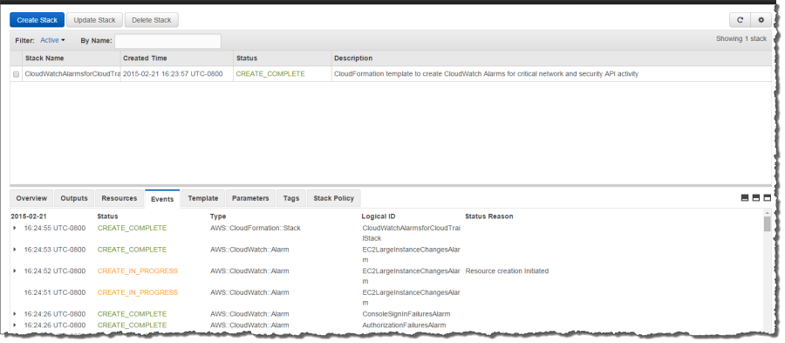This screenshot has width=785, height=343.
Task: Expand the 16:24:55 stack event row
Action: point(15,229)
